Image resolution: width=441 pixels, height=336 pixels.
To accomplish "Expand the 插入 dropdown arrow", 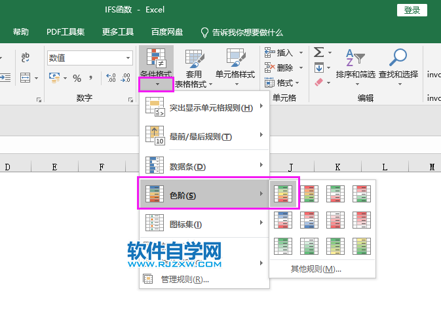I will pos(301,52).
